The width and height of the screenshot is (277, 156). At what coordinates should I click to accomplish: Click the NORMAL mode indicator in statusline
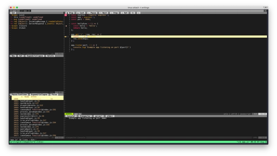coord(69,114)
